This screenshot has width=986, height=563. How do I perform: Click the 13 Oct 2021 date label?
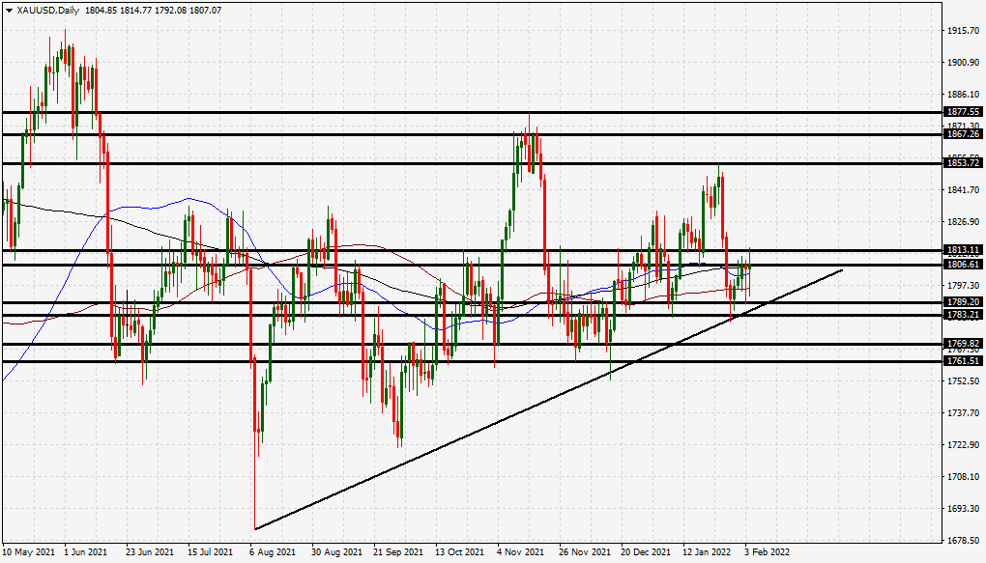tap(459, 552)
